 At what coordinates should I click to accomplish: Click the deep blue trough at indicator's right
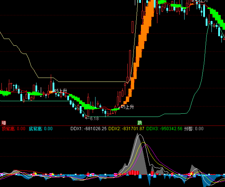206,181
